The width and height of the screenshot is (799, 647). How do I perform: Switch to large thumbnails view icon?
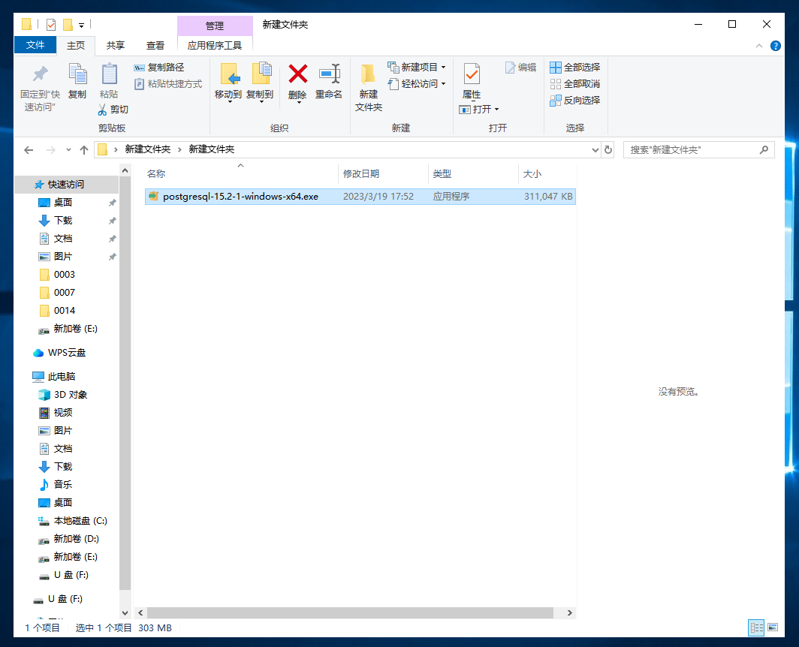(x=773, y=627)
